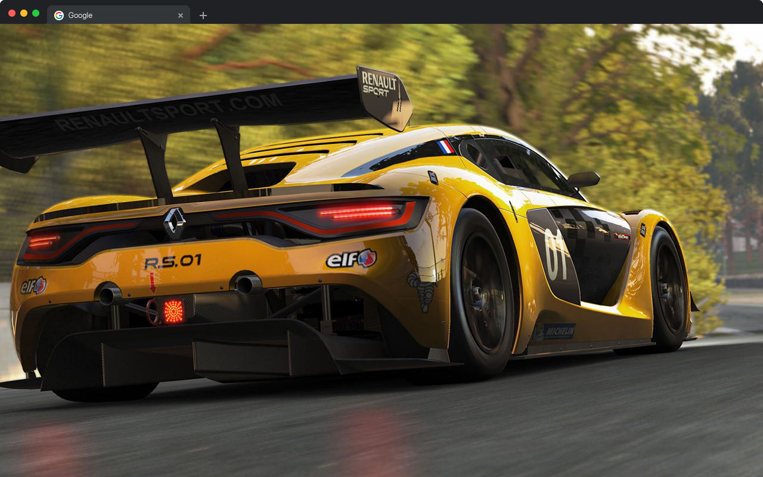Click the right glowing red tail light
Viewport: 763px width, 477px height.
coord(358,212)
